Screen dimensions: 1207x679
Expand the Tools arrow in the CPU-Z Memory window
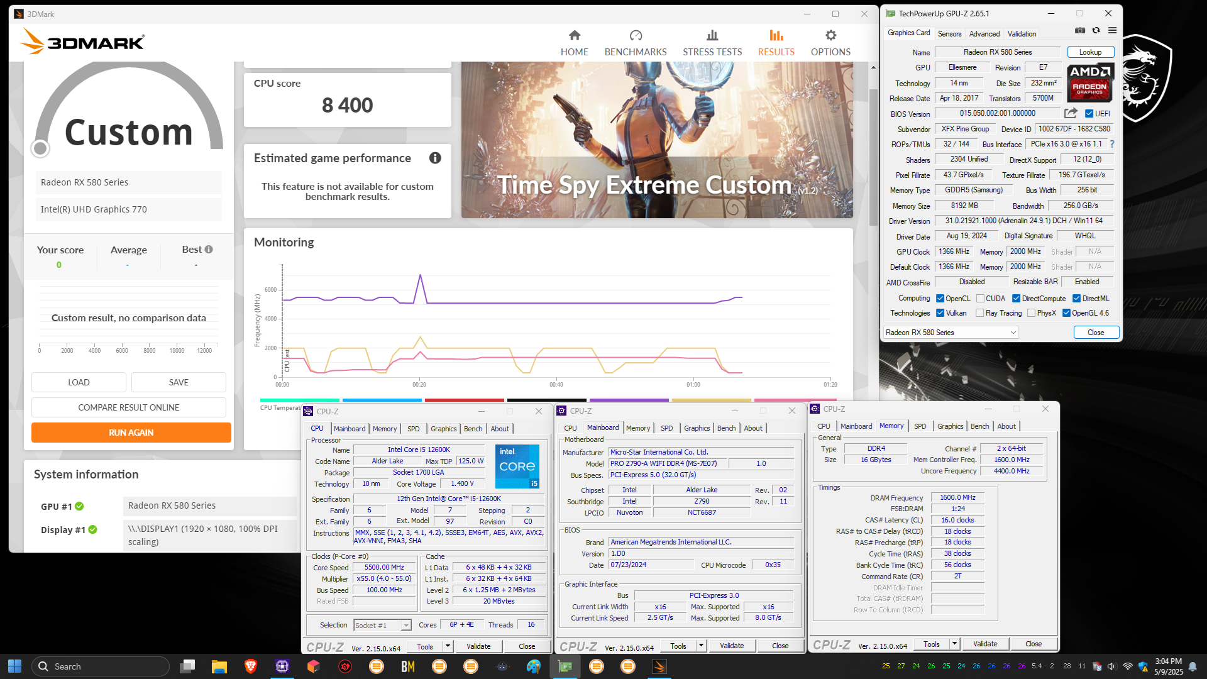click(x=954, y=644)
